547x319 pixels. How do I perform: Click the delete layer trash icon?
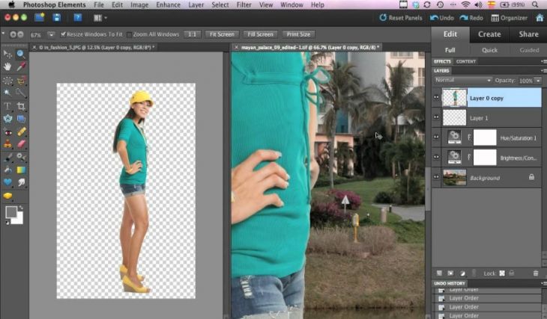click(535, 273)
